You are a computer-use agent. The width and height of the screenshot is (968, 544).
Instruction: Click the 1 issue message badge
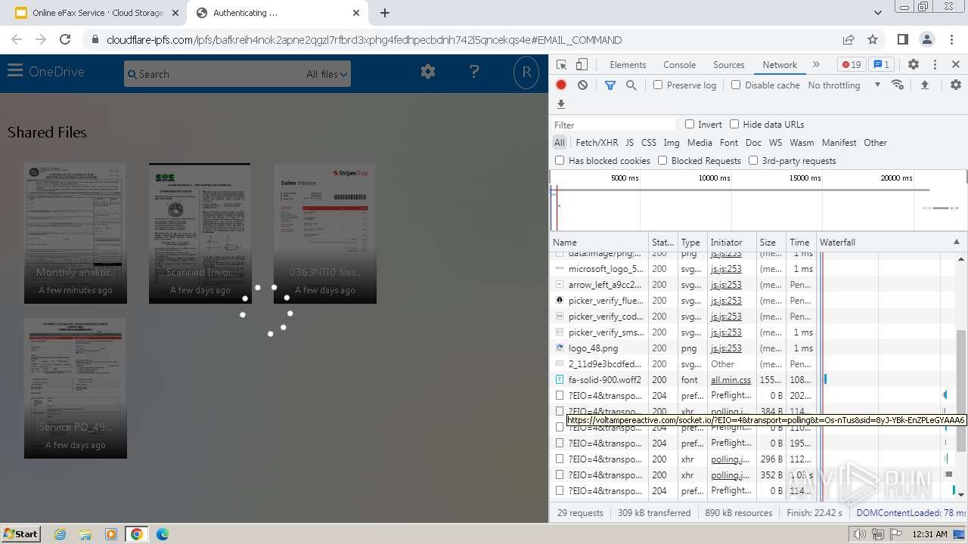click(x=881, y=65)
